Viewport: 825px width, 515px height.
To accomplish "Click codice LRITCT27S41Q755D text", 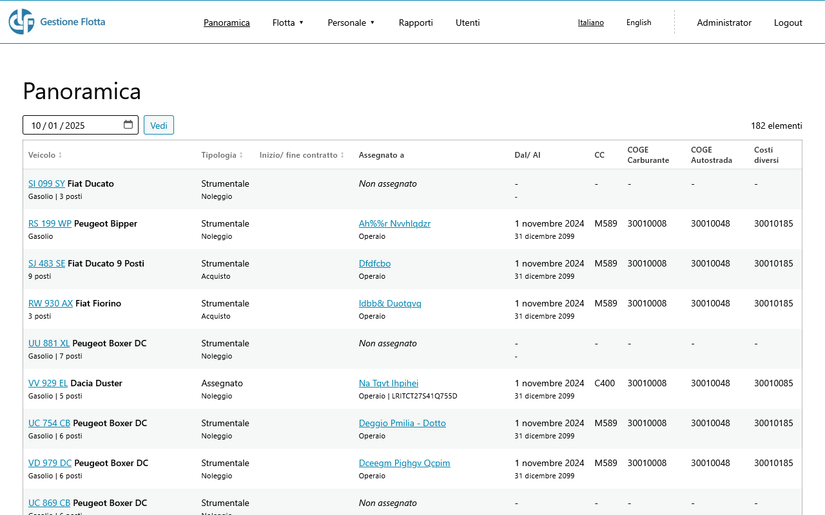I will pos(425,396).
